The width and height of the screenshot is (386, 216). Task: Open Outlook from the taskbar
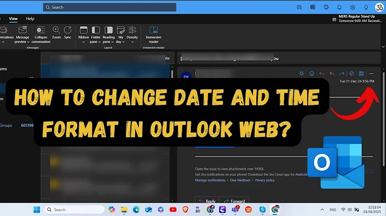[x=149, y=210]
